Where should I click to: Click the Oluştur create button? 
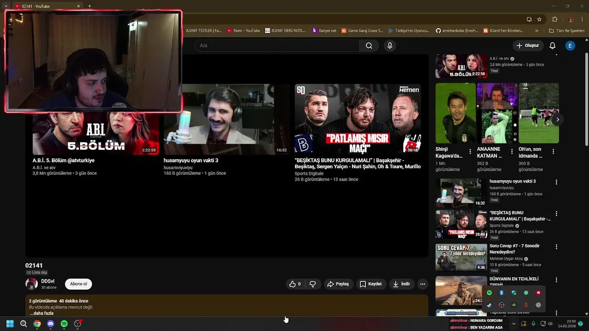pyautogui.click(x=527, y=46)
